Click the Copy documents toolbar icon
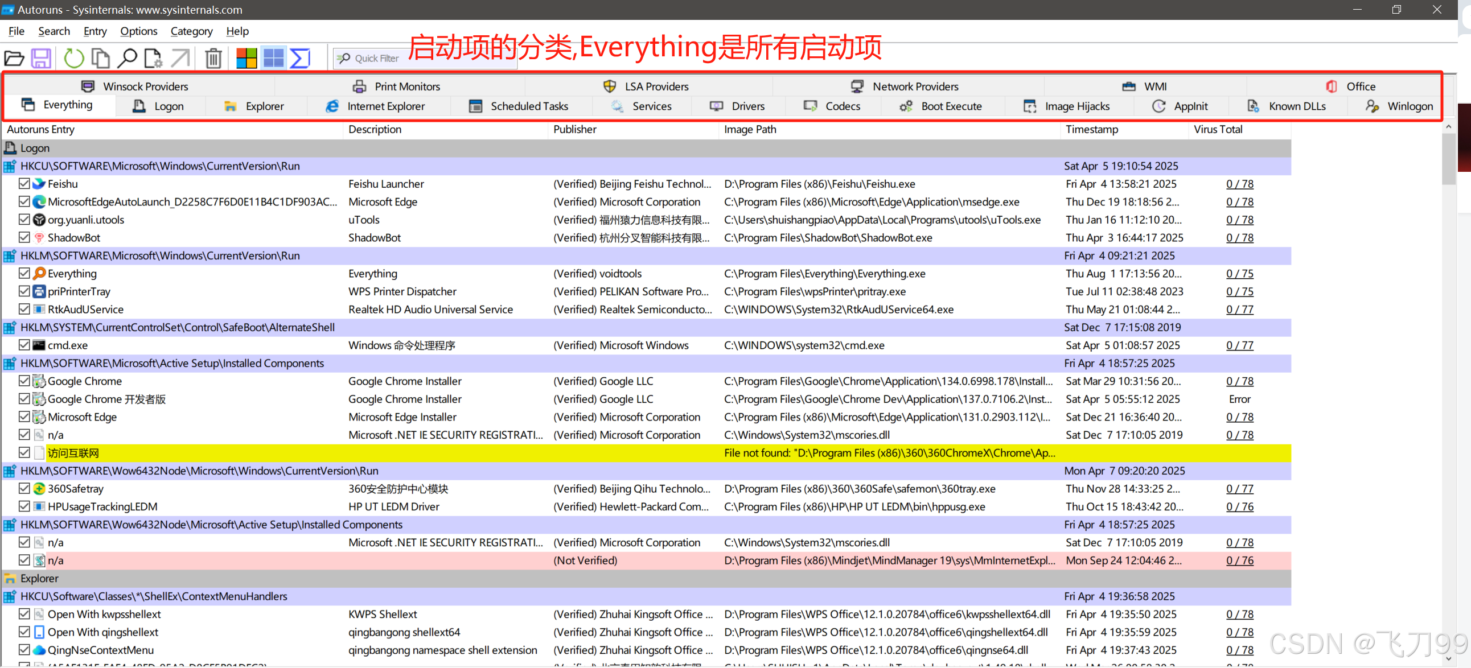The height and width of the screenshot is (668, 1471). click(x=101, y=58)
